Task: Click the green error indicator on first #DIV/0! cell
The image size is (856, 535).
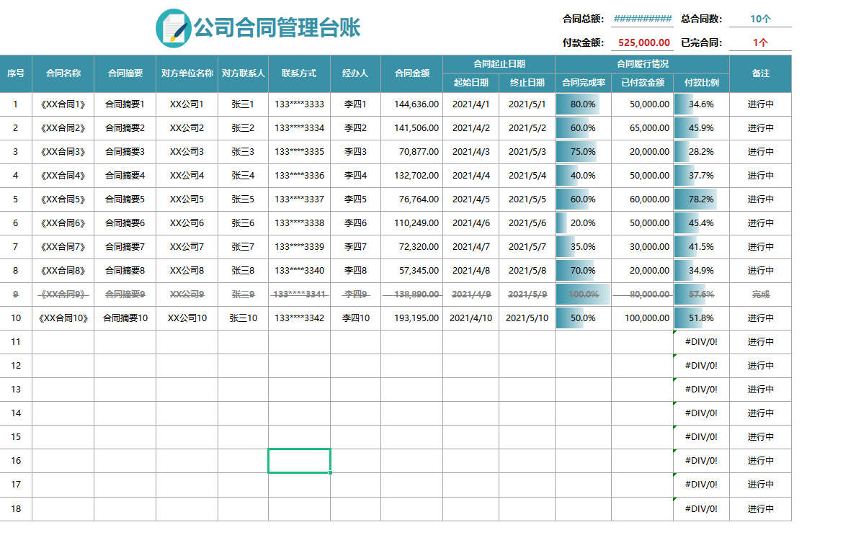Action: 673,334
